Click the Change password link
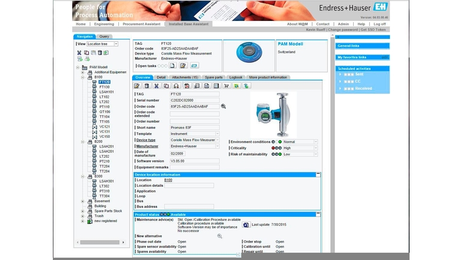The width and height of the screenshot is (463, 260). pyautogui.click(x=342, y=30)
